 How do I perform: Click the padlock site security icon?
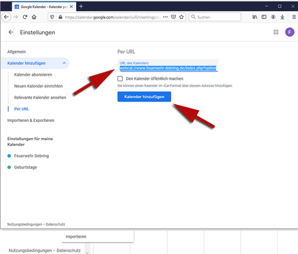point(60,17)
